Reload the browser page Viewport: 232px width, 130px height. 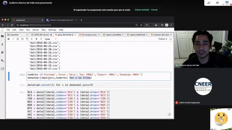coord(12,25)
